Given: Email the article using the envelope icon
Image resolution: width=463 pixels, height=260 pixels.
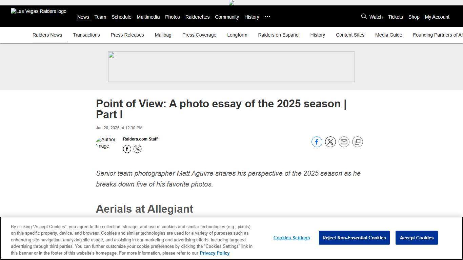Looking at the screenshot, I should tap(344, 142).
